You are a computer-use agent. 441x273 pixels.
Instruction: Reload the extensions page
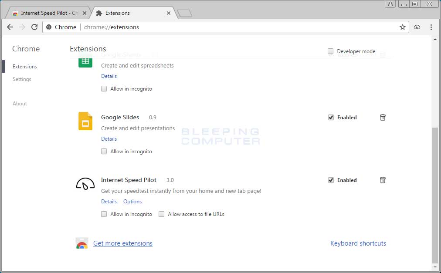point(34,27)
